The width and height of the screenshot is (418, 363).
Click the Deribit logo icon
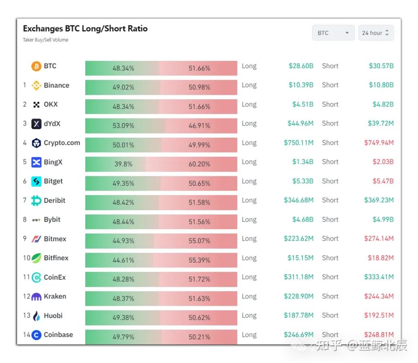click(36, 200)
